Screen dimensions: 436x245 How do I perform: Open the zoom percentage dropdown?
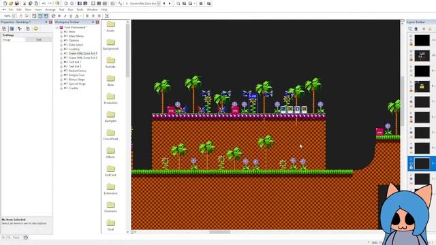pyautogui.click(x=14, y=16)
